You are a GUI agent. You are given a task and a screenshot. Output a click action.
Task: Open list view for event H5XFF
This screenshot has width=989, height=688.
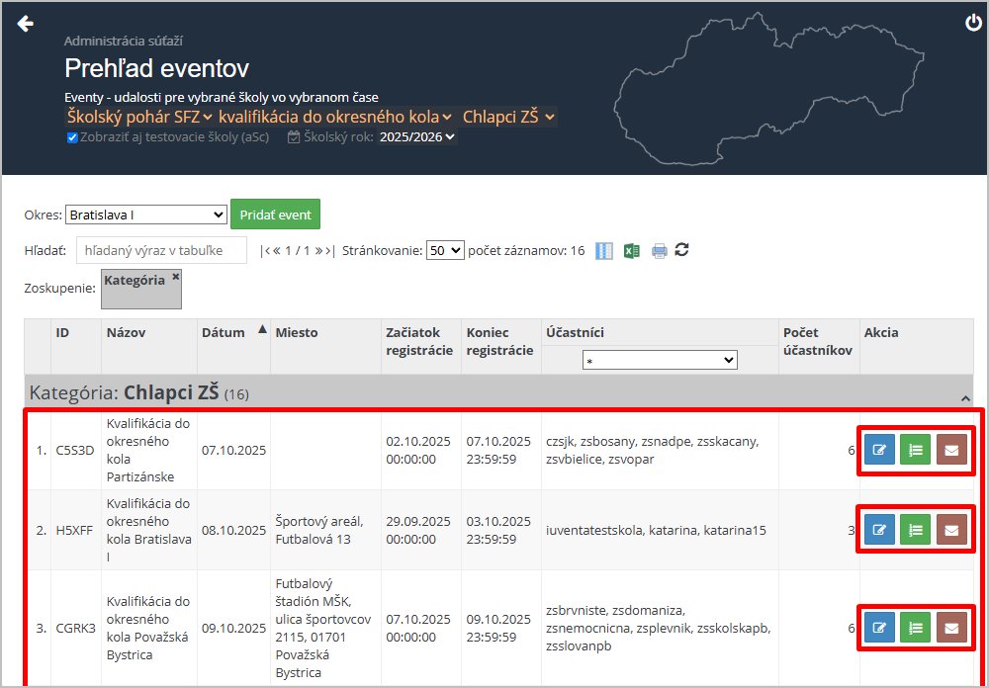click(915, 530)
